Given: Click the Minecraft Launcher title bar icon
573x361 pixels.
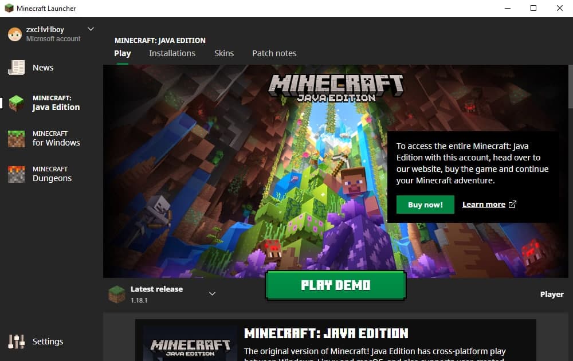Looking at the screenshot, I should pyautogui.click(x=9, y=8).
